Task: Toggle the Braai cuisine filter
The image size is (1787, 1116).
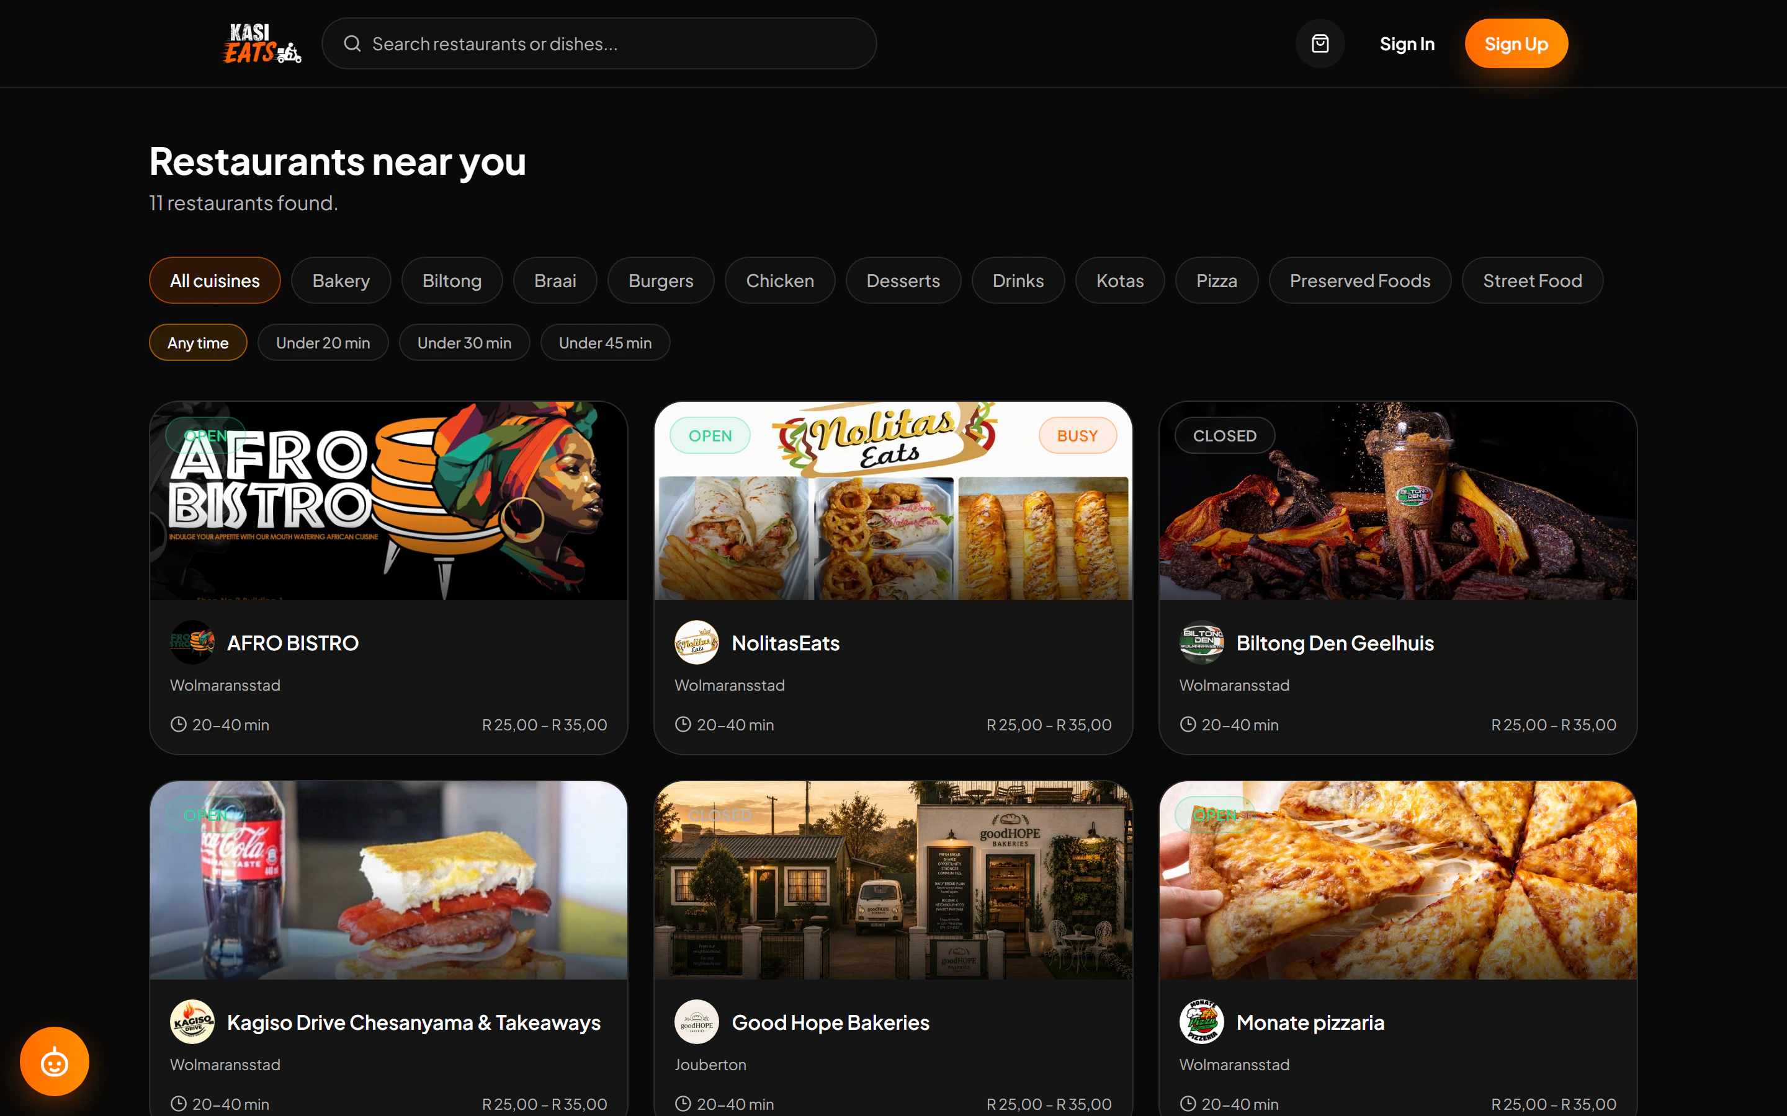Action: pos(555,280)
